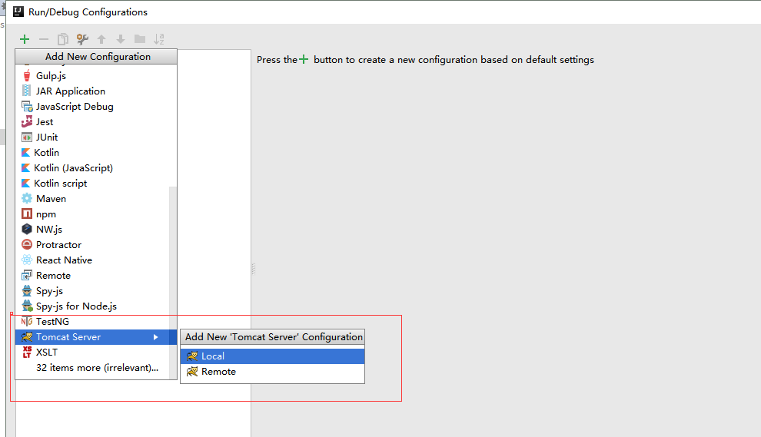
Task: Select Local Tomcat Server configuration
Action: click(272, 356)
